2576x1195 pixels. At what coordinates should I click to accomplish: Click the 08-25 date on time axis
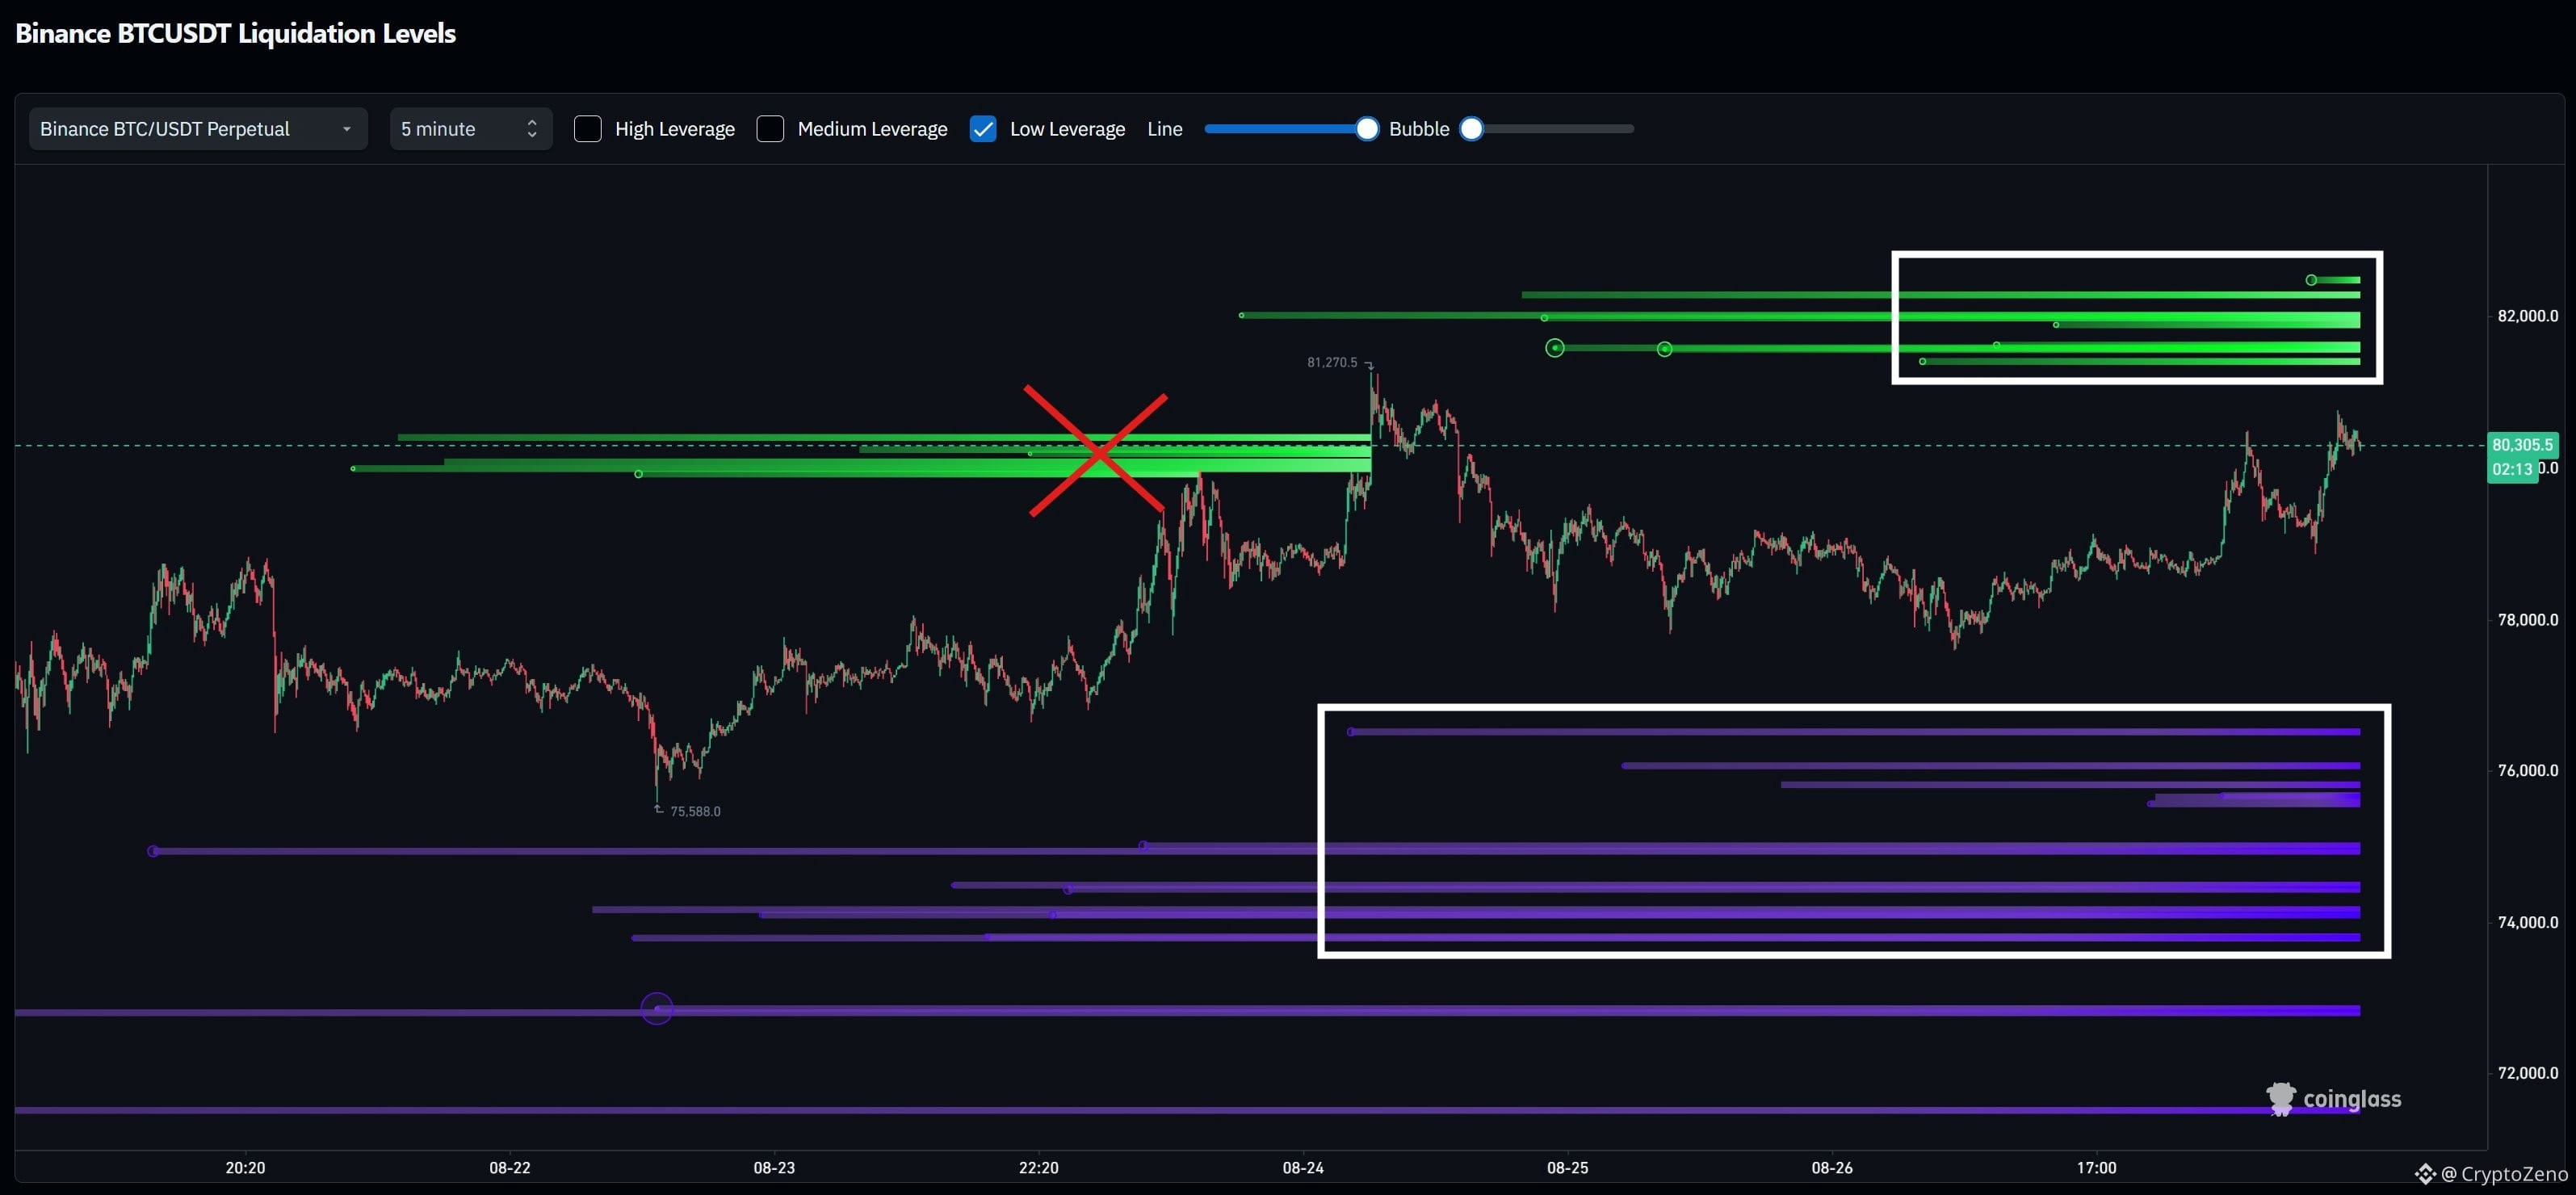pos(1567,1168)
